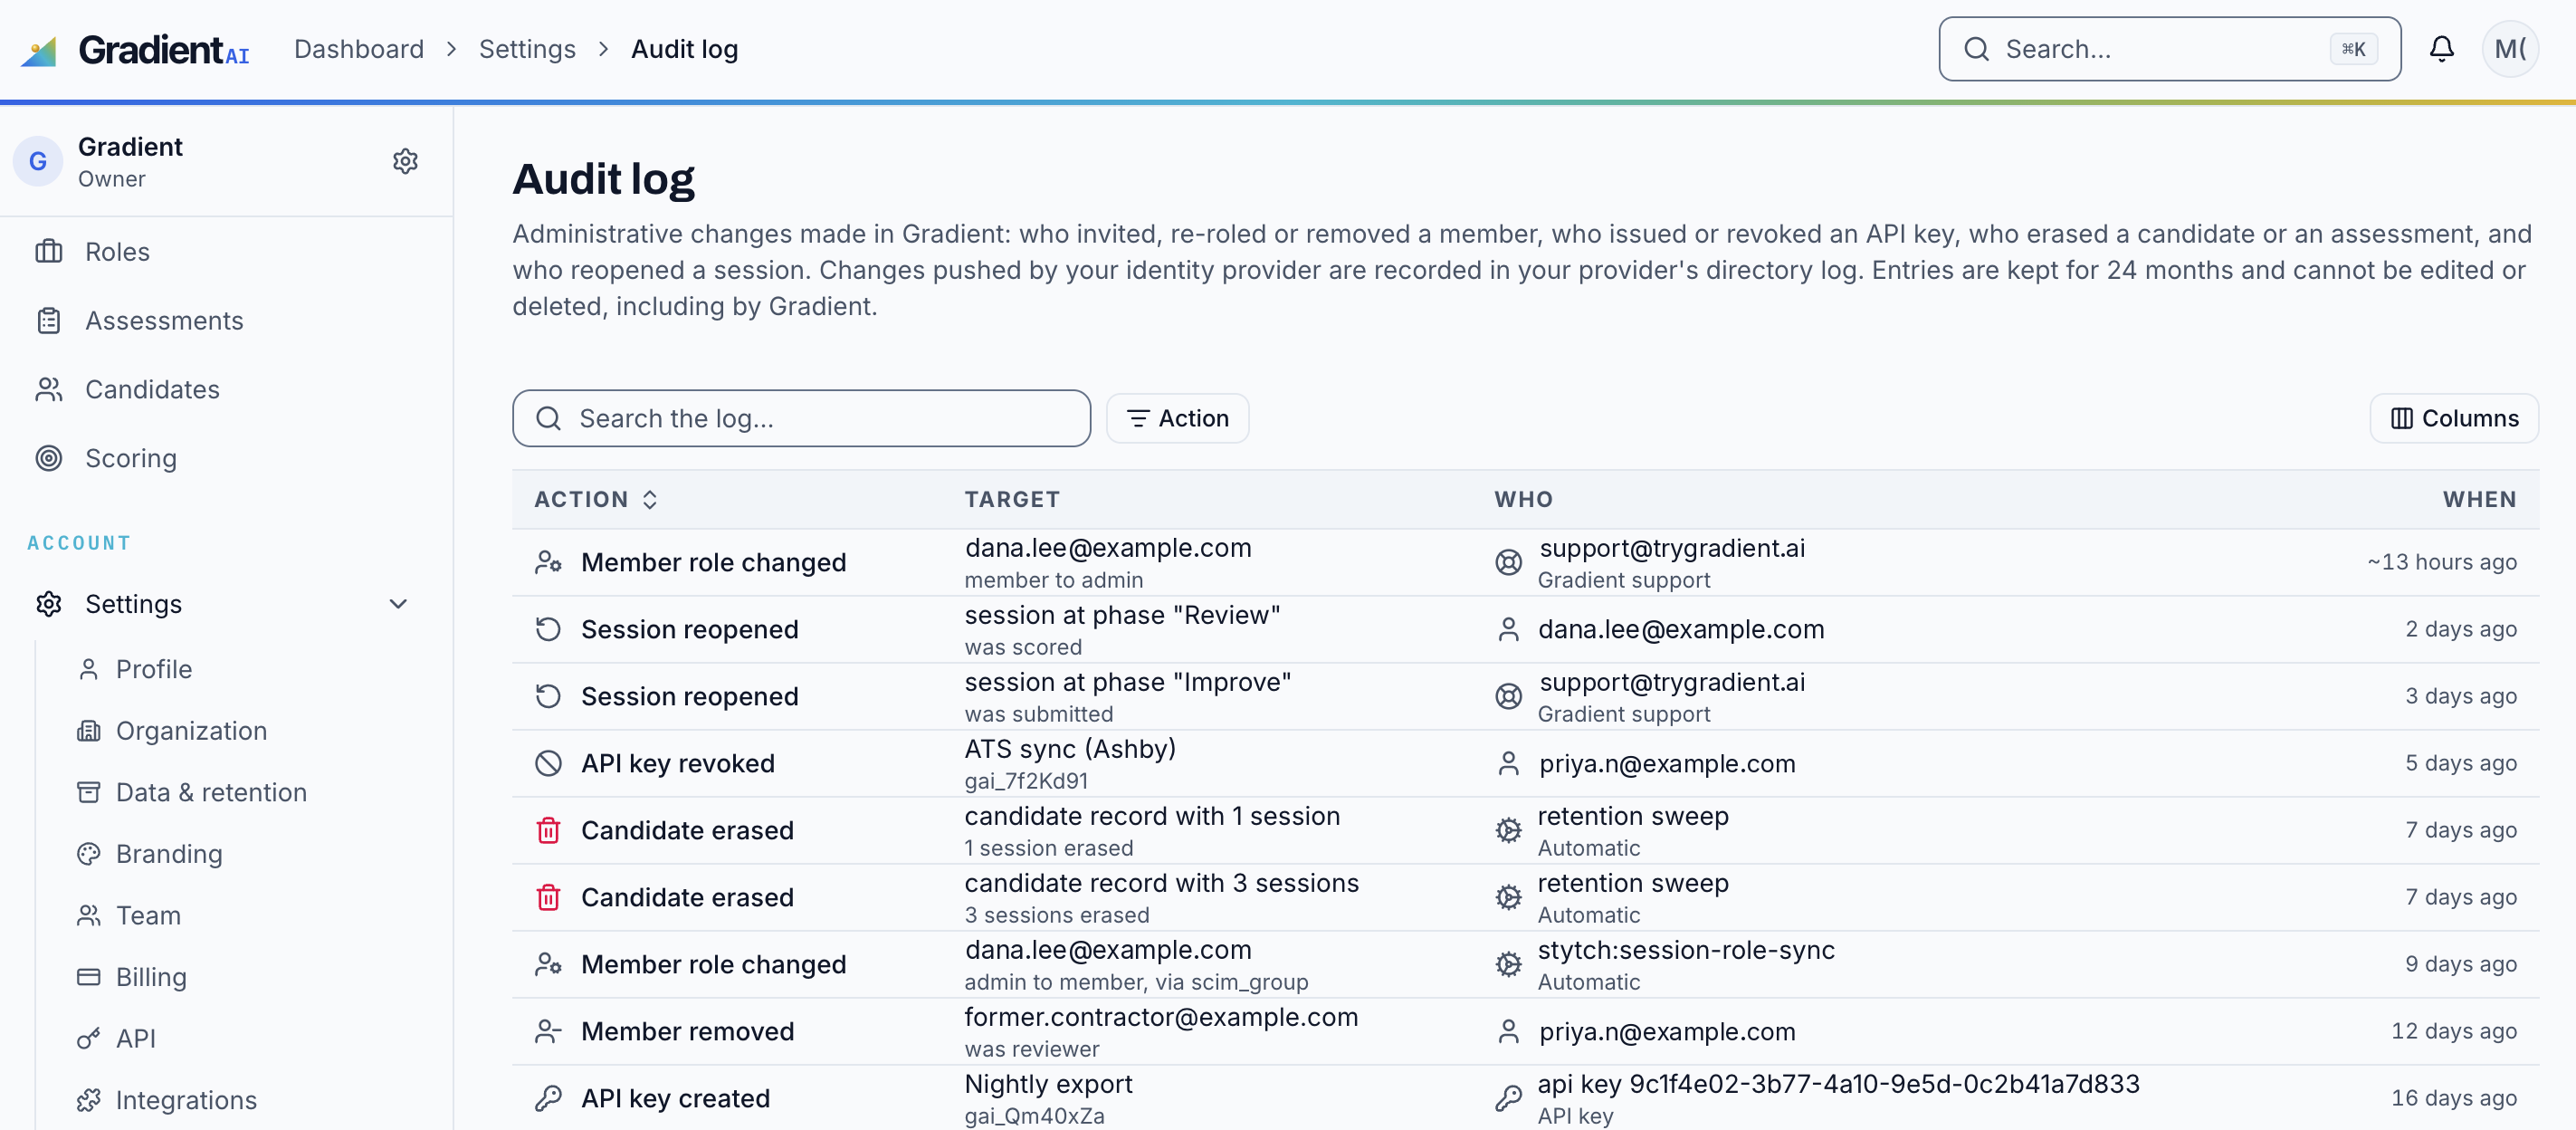The image size is (2576, 1130).
Task: Click the Candidates people icon
Action: [49, 389]
